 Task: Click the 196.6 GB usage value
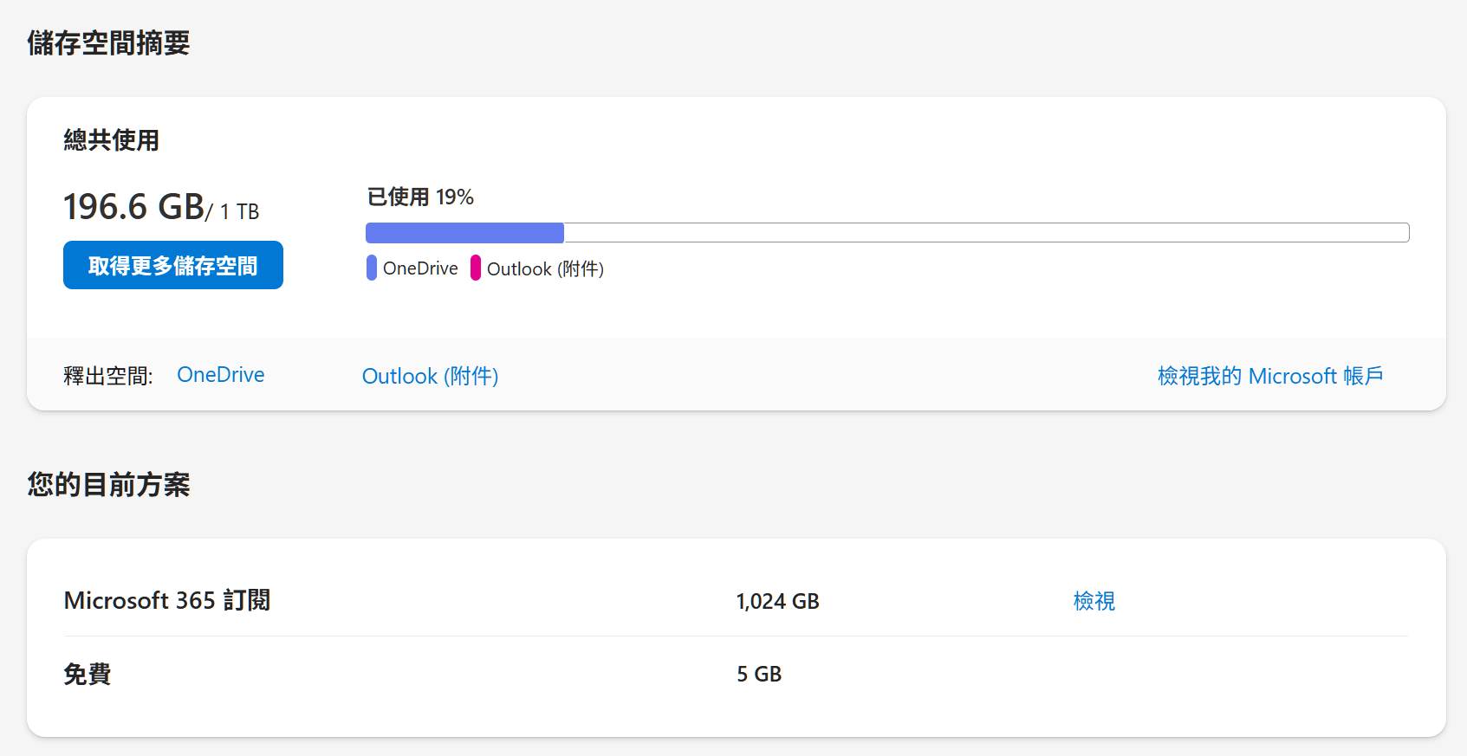[133, 207]
